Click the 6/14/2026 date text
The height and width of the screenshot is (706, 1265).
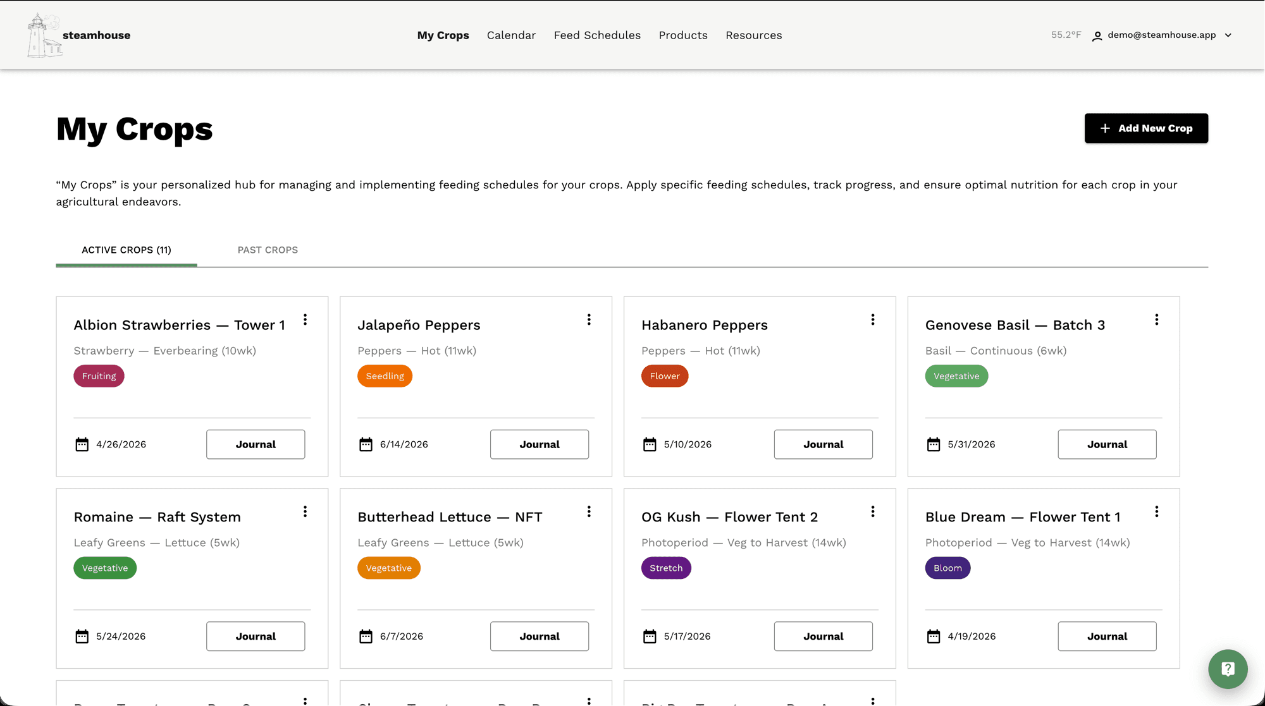[x=404, y=444]
